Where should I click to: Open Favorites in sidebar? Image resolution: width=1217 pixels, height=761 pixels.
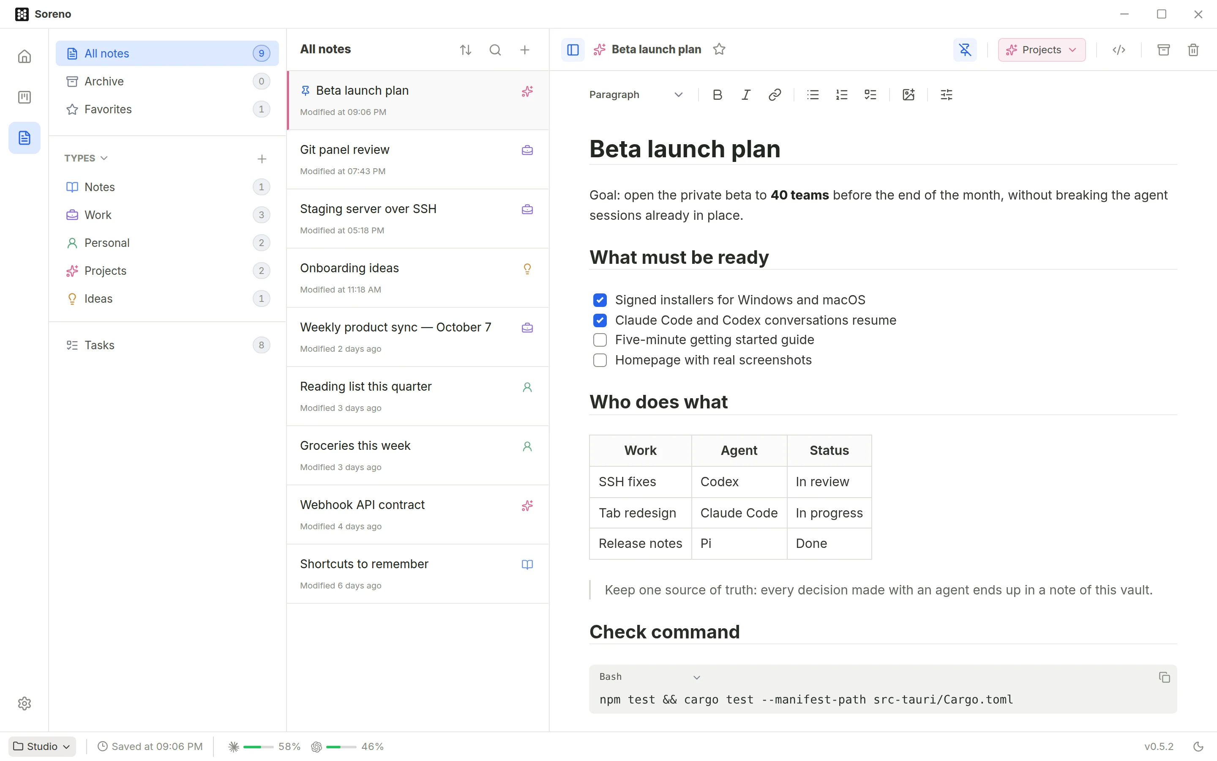point(167,109)
